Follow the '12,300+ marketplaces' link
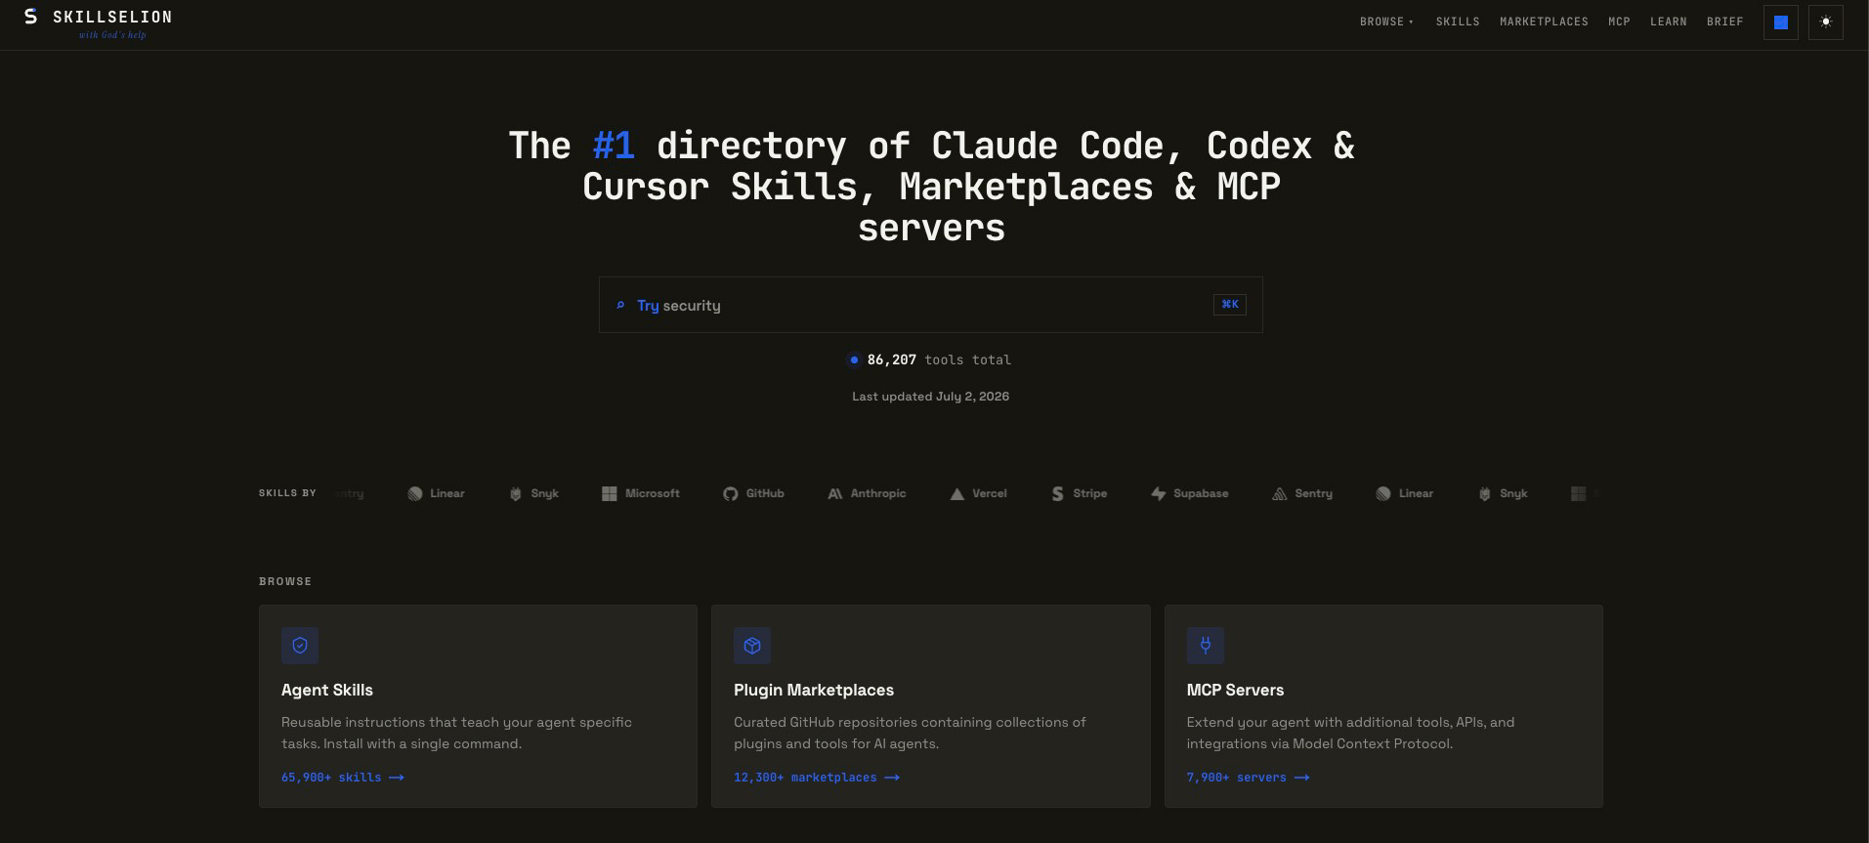Screen dimensions: 1869x843 coord(817,778)
